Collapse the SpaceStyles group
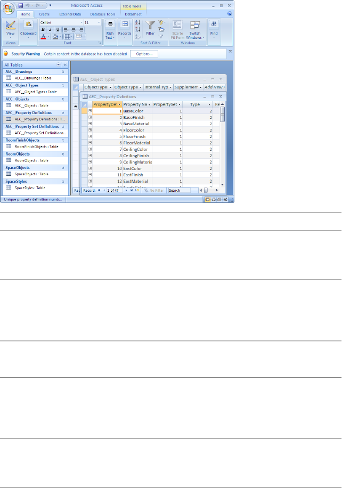The image size is (342, 488). click(x=62, y=182)
